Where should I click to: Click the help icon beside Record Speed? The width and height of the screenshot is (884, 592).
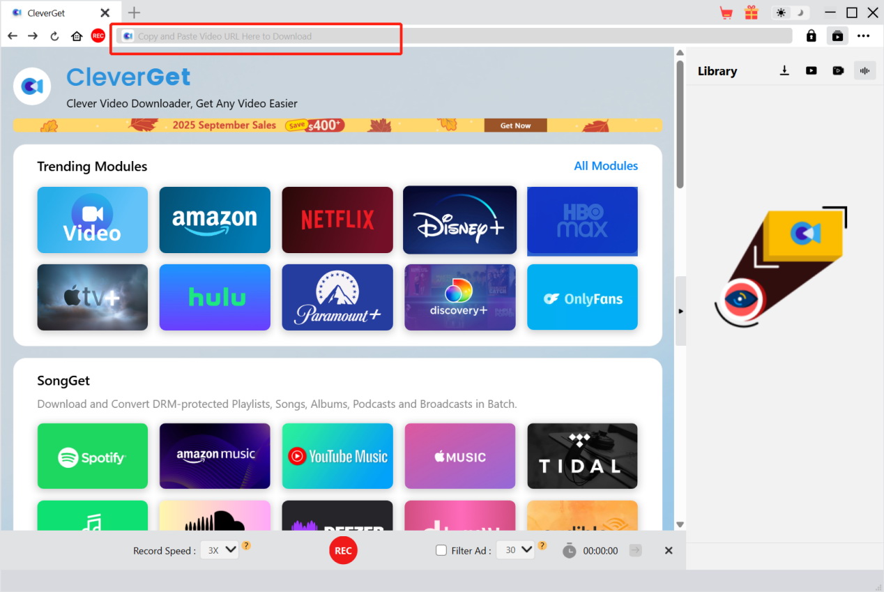tap(246, 545)
